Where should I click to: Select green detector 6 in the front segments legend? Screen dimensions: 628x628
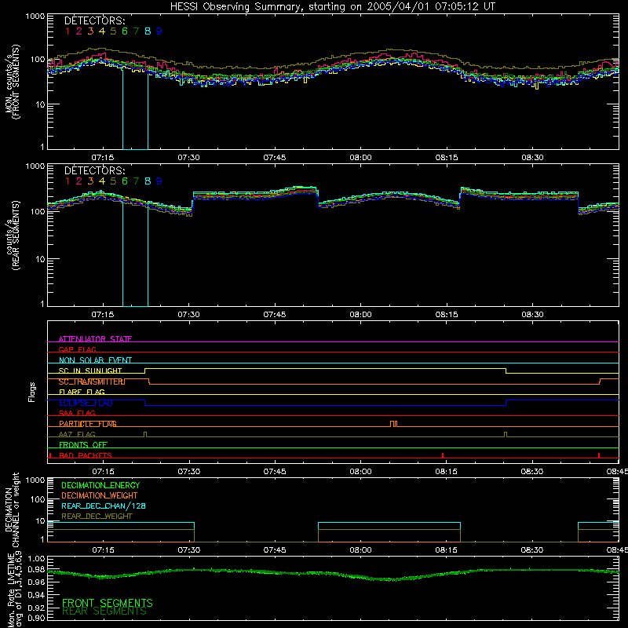(125, 31)
